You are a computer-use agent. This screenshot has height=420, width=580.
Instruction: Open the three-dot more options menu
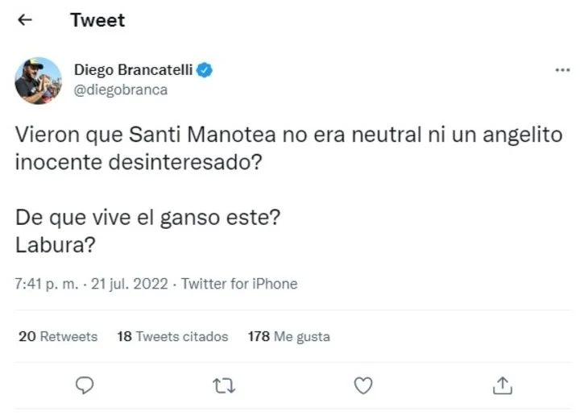coord(562,71)
